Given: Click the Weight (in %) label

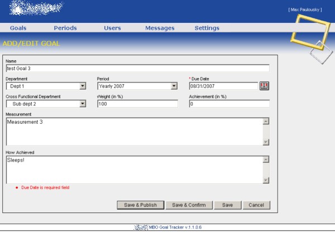Looking at the screenshot, I should 110,96.
